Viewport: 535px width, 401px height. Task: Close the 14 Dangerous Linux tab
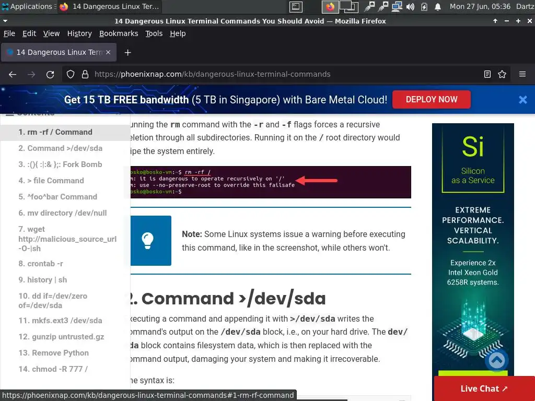coord(108,52)
